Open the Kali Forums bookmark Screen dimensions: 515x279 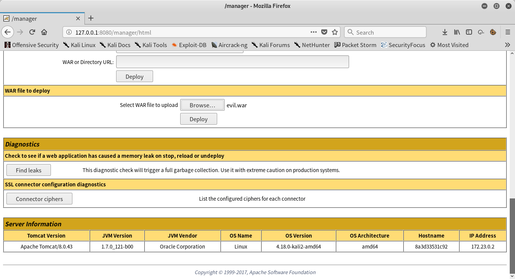(x=271, y=45)
